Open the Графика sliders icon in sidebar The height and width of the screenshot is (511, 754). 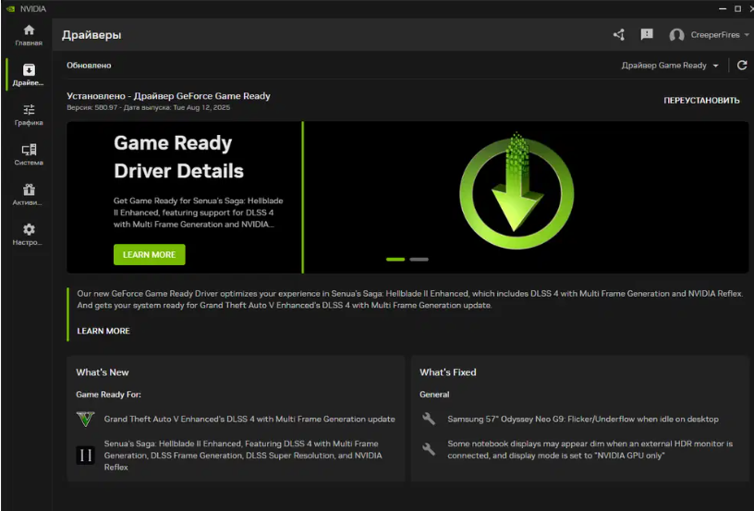click(x=29, y=110)
